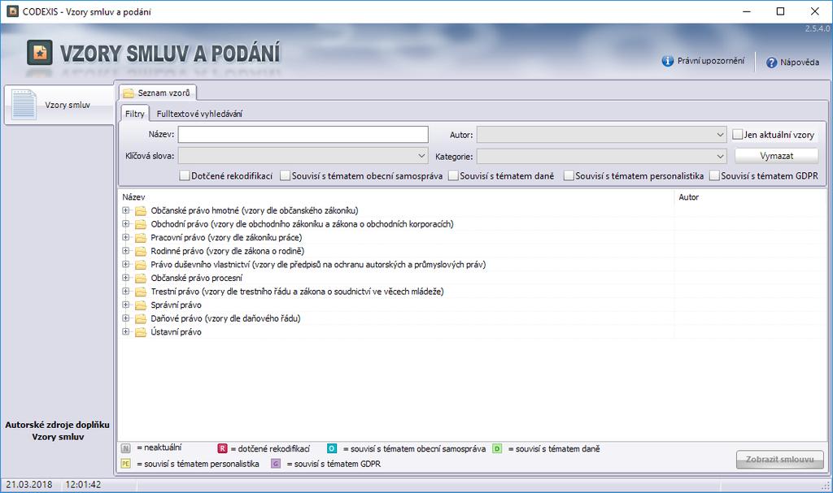Click the document icon next to Vzory smluv
Viewport: 833px width, 493px height.
click(x=24, y=104)
